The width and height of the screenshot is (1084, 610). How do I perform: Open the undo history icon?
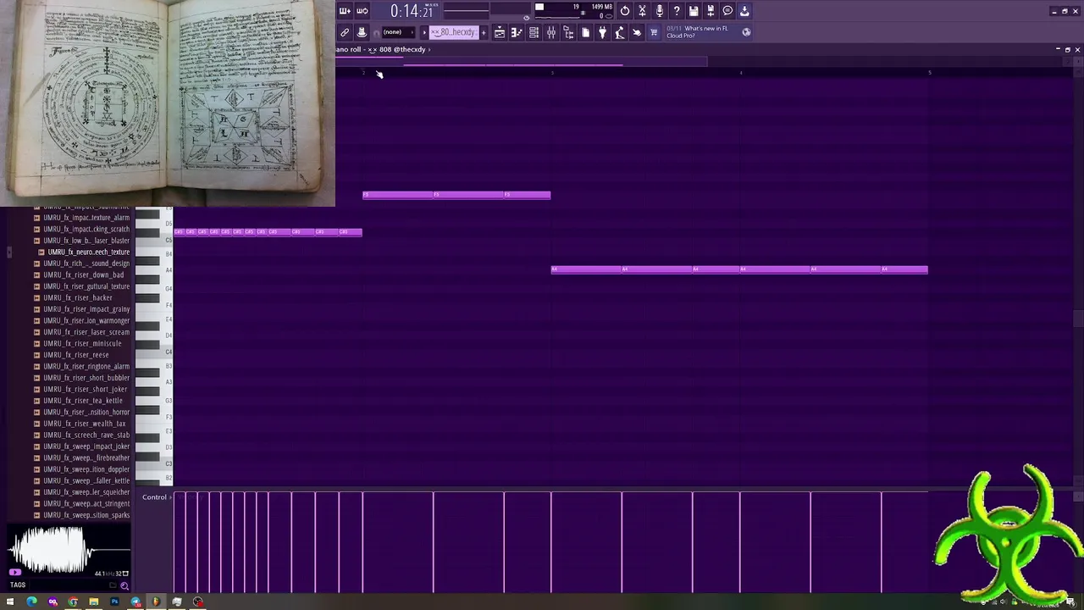(x=625, y=11)
